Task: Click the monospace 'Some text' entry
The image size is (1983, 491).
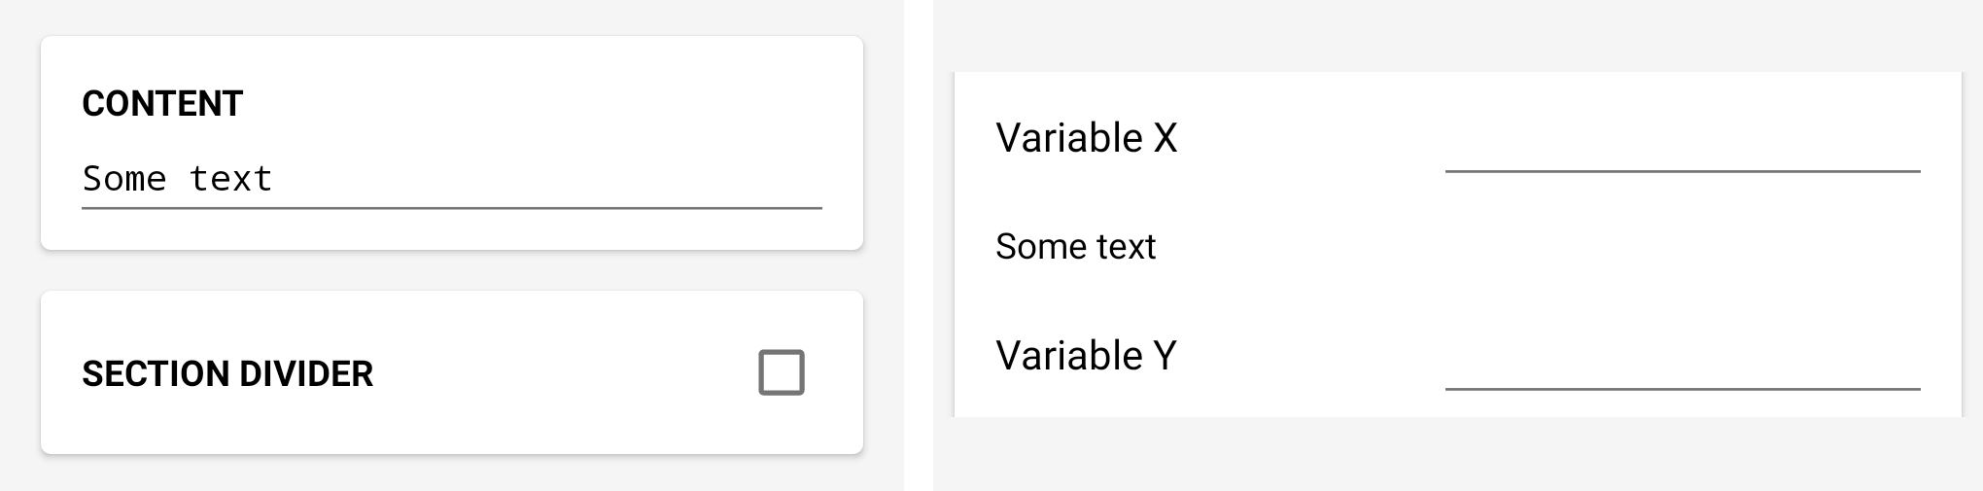Action: click(x=177, y=179)
